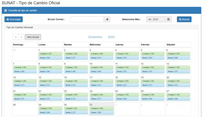This screenshot has width=203, height=117.
Task: Select Venta 3.377 on Tuesday December 2
Action: pyautogui.click(x=76, y=58)
